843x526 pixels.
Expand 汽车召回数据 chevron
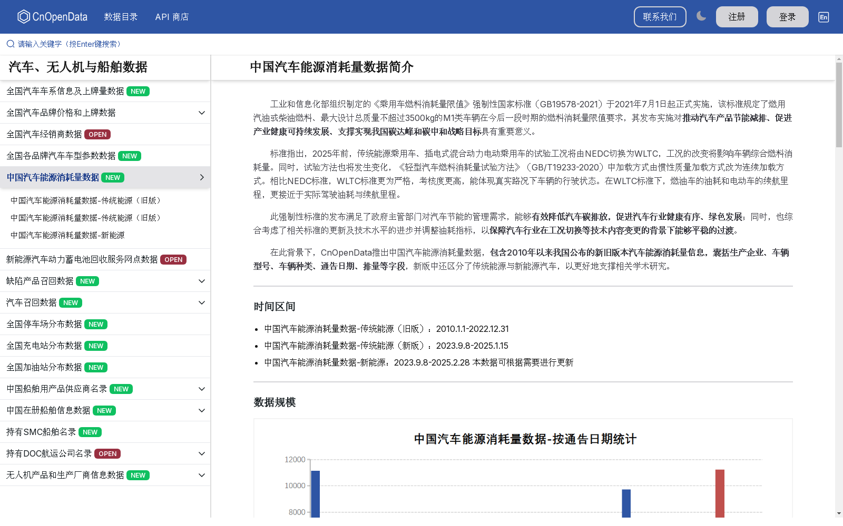click(201, 302)
